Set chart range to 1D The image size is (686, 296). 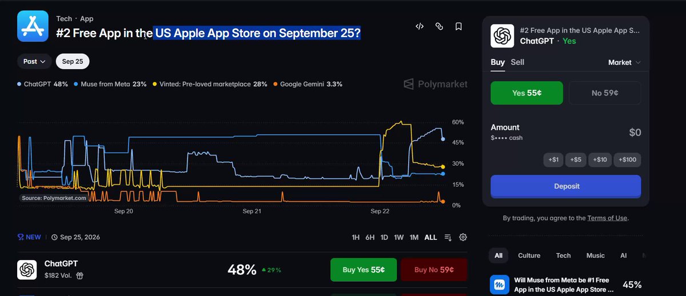384,237
